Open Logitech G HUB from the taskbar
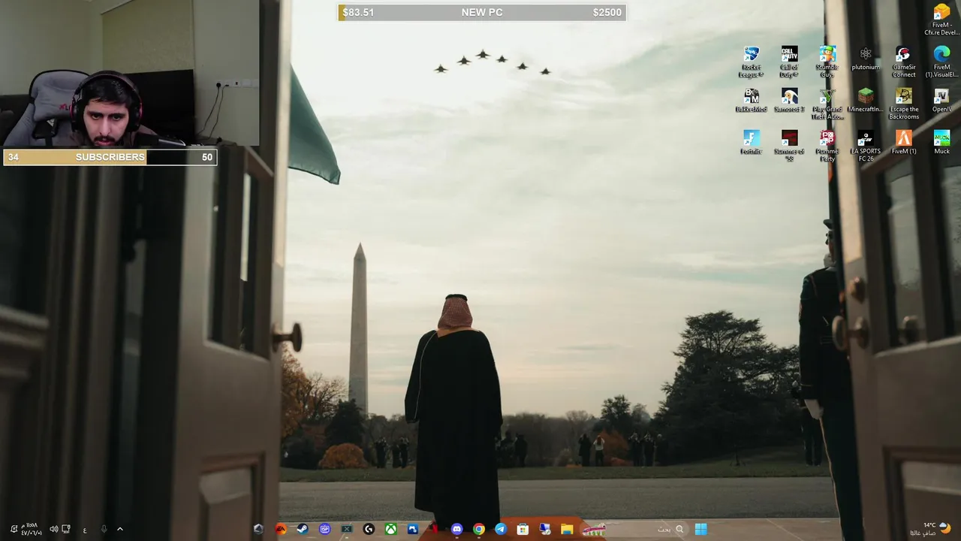This screenshot has height=541, width=961. point(369,529)
